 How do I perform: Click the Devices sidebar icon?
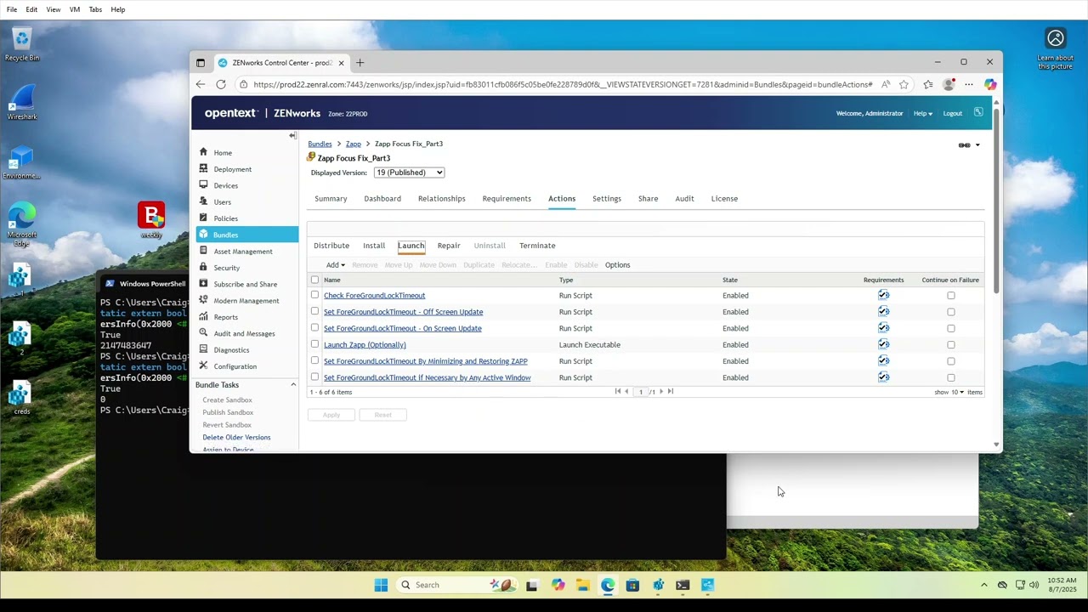(203, 184)
